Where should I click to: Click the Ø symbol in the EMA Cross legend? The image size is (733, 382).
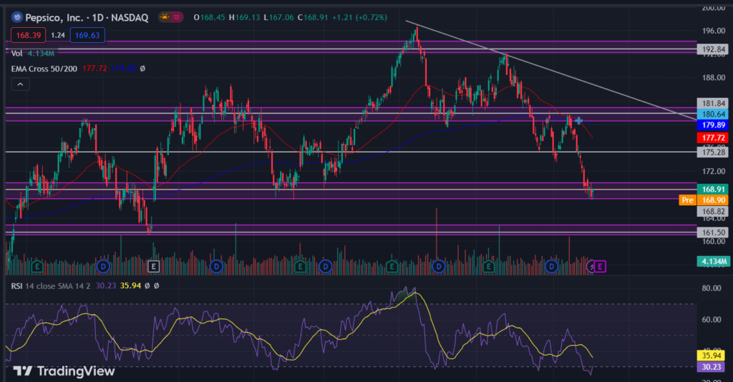pos(142,69)
